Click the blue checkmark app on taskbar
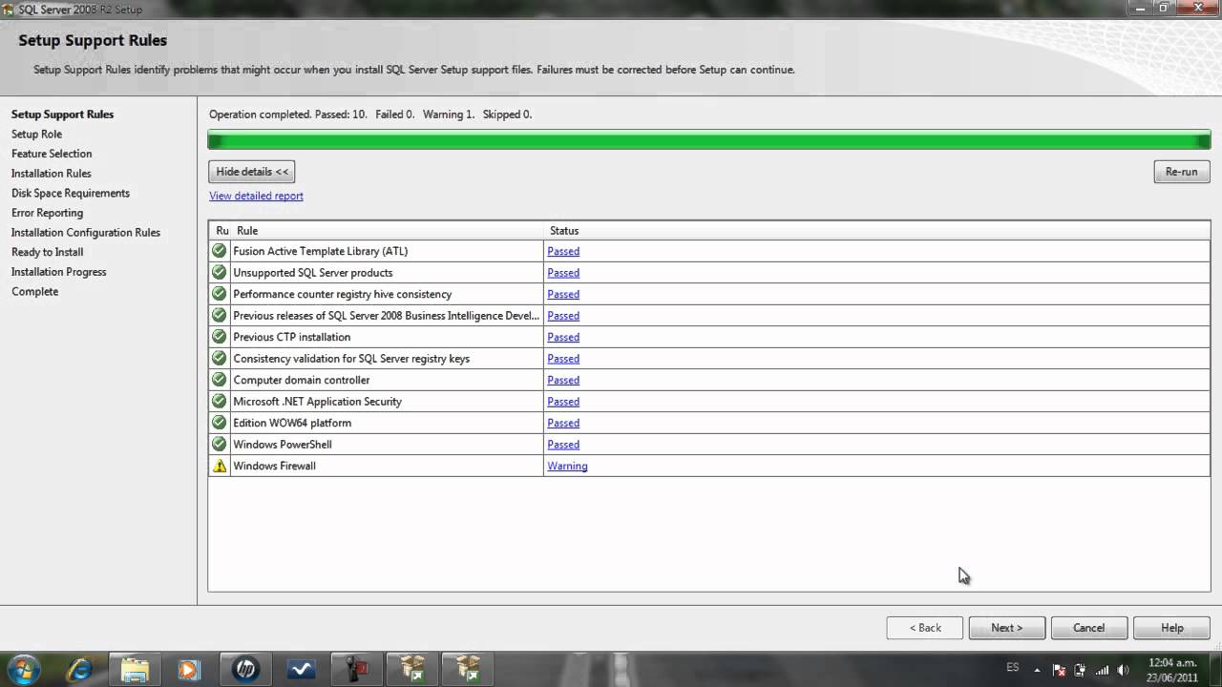Image resolution: width=1222 pixels, height=687 pixels. pyautogui.click(x=302, y=670)
